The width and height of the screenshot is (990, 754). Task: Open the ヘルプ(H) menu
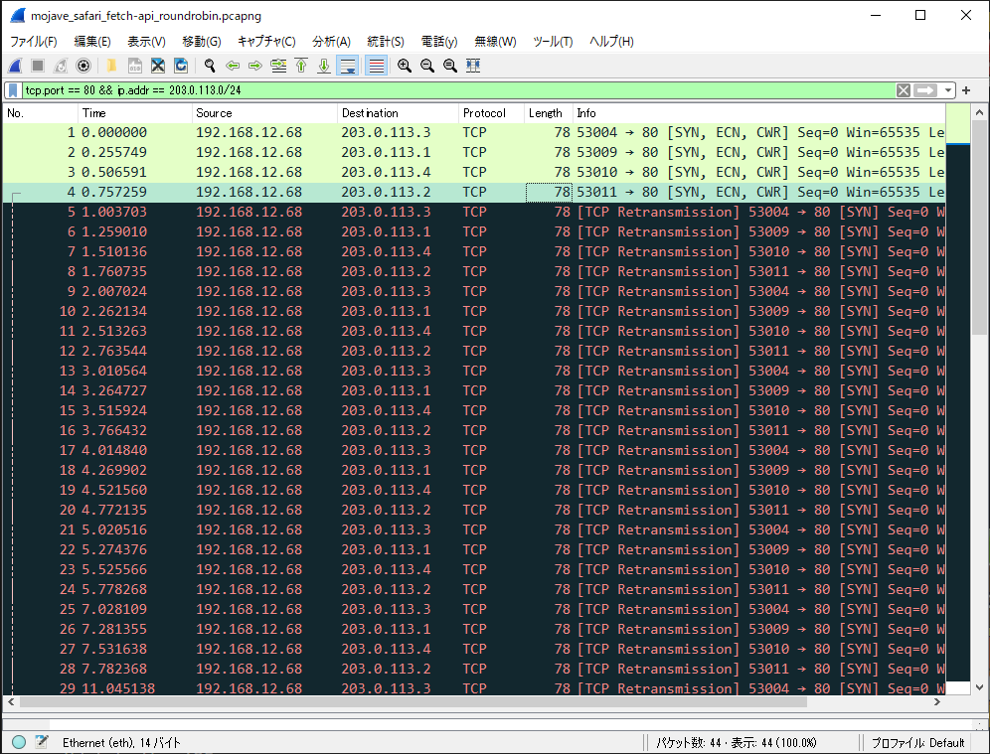click(x=611, y=42)
